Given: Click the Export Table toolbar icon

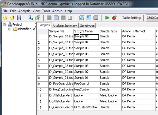Looking at the screenshot, I should 38,18.
